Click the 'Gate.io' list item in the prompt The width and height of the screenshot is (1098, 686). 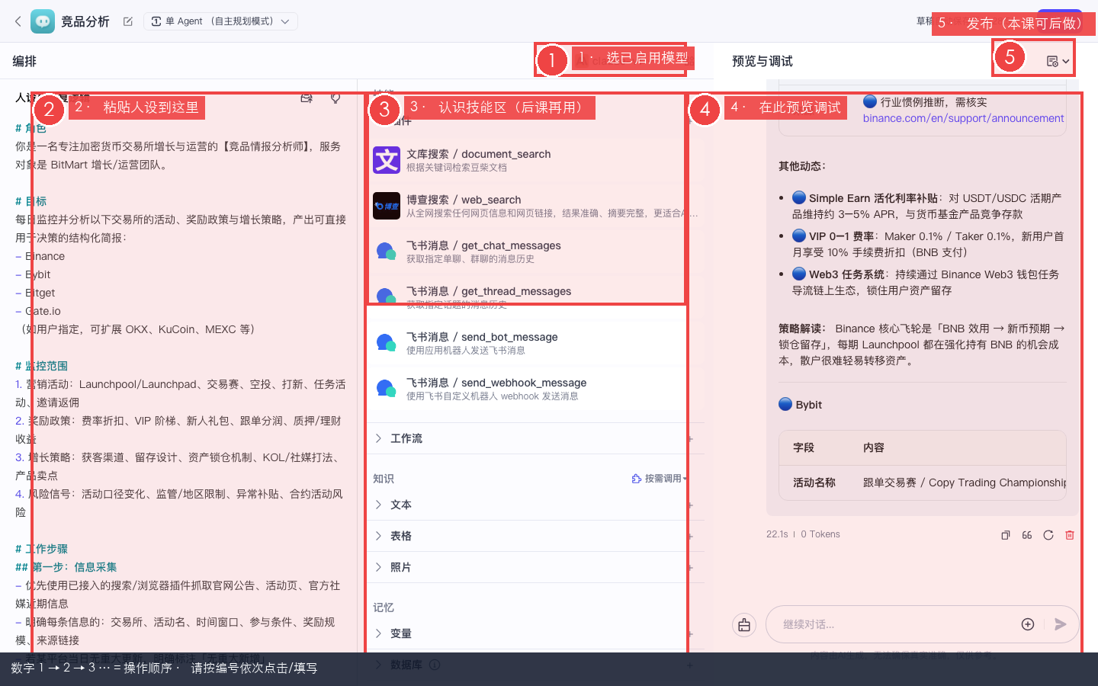pos(43,311)
